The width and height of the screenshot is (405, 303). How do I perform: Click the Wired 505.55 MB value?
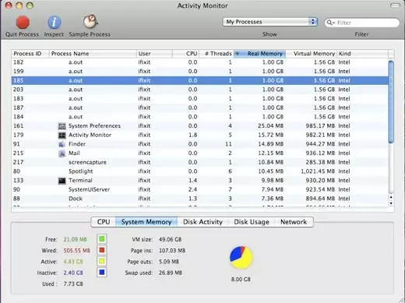[76, 251]
